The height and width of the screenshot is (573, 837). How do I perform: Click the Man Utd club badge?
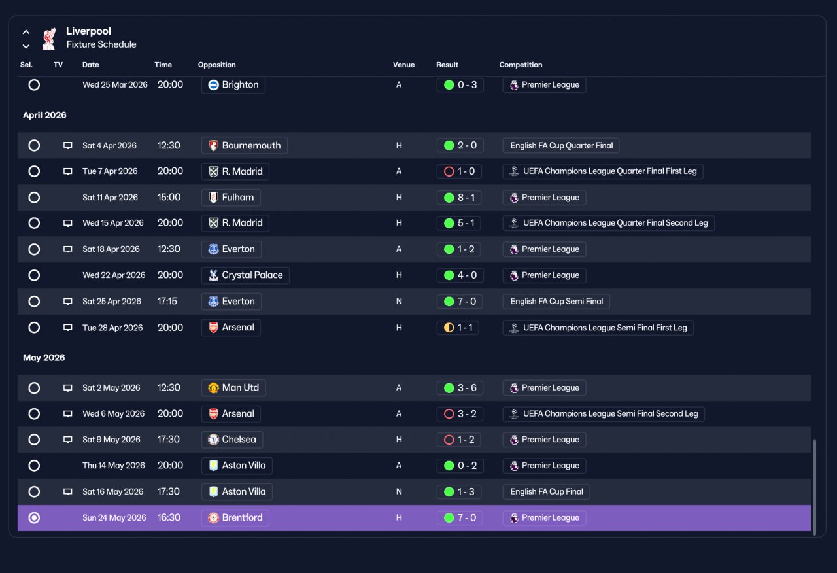pos(213,388)
